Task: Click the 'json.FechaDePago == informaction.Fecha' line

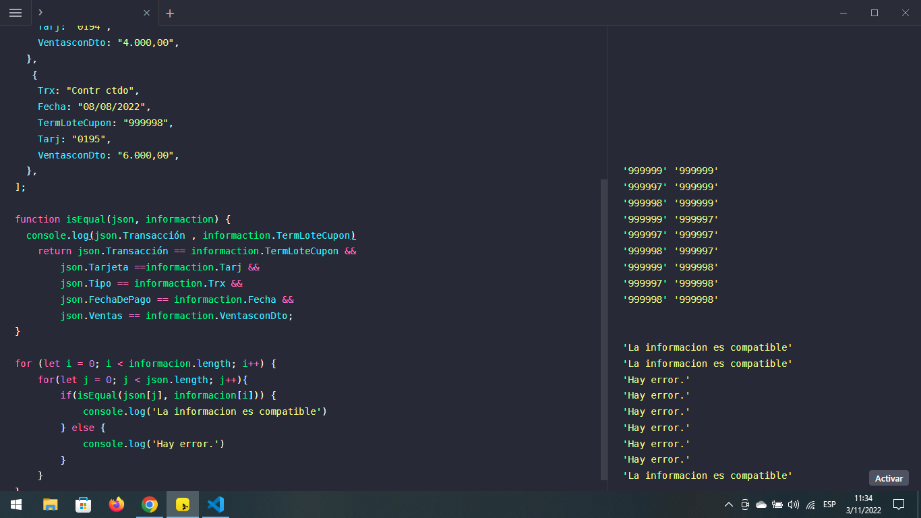Action: 177,299
